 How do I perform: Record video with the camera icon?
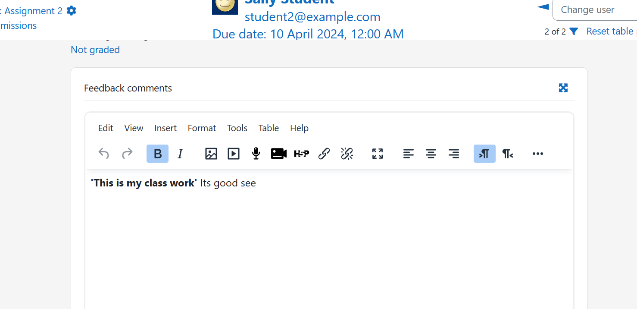point(279,154)
